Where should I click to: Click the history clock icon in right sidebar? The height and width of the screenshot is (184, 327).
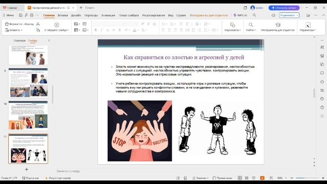tap(322, 99)
